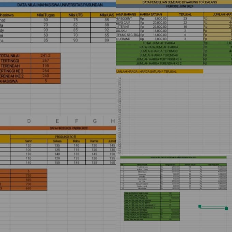232x232 pixels.
Task: Select the PRODUKSI ROTI merged header
Action: (63, 137)
